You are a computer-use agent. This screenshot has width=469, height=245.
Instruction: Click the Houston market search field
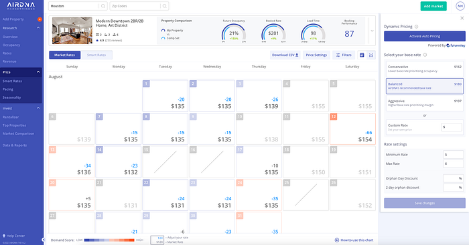coord(78,6)
